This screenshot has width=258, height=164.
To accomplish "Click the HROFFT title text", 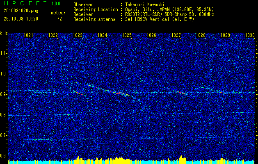I will 25,3.
